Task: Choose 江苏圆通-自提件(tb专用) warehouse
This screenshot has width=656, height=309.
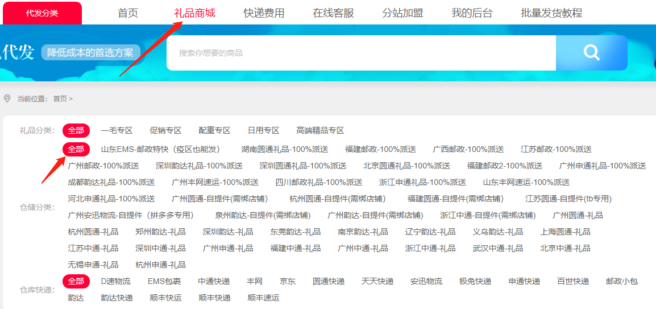Action: [568, 199]
